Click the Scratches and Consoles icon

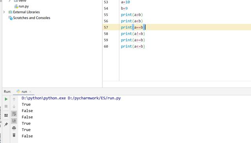11,18
